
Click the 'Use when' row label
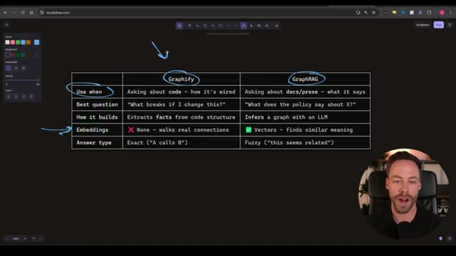click(x=89, y=92)
